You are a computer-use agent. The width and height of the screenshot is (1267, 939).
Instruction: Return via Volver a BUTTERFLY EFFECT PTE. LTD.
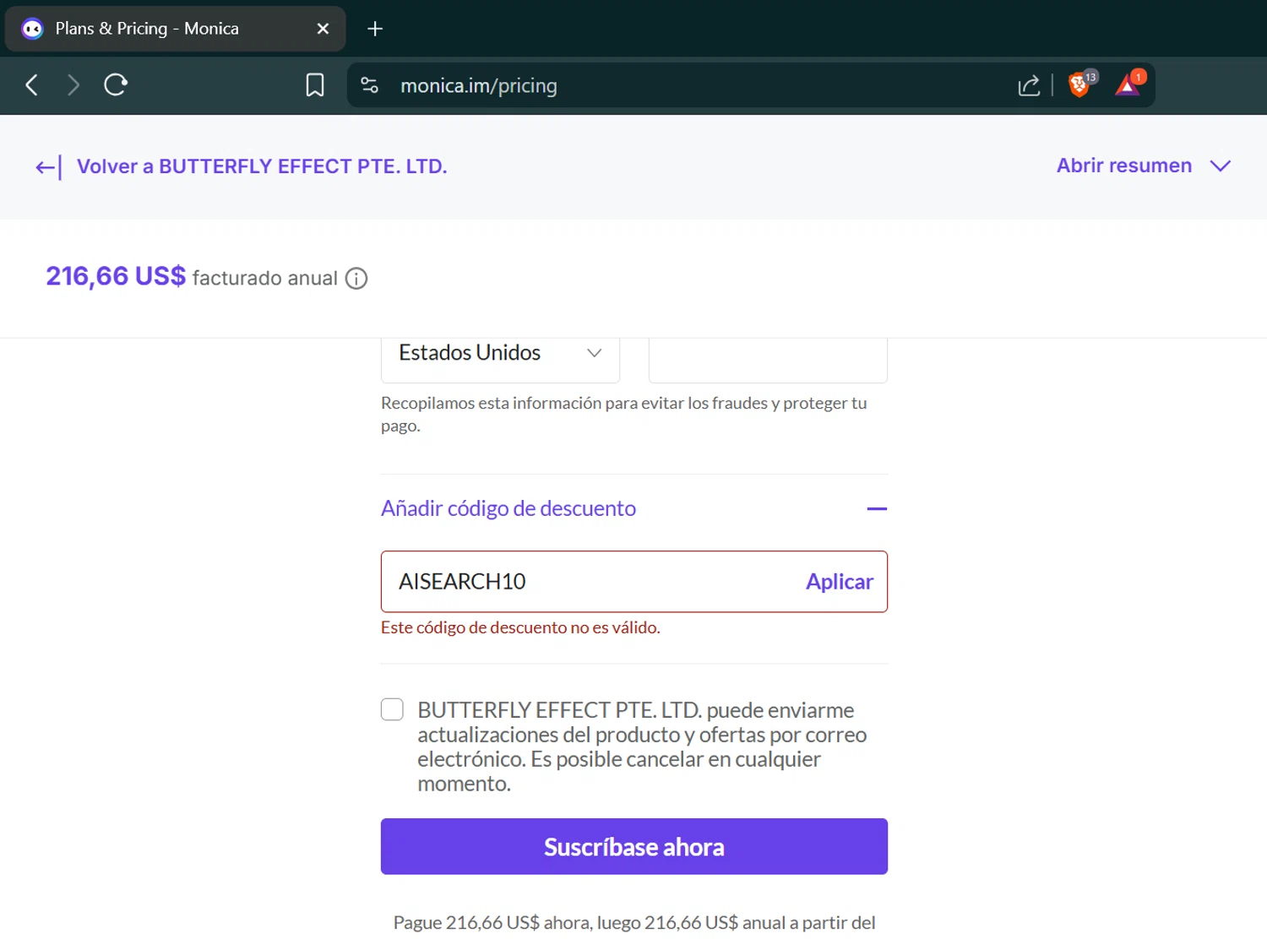click(262, 166)
